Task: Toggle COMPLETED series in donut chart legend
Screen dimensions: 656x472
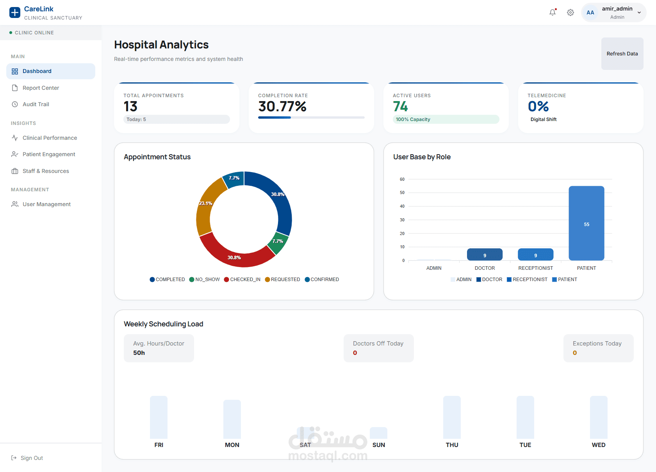Action: coord(167,280)
